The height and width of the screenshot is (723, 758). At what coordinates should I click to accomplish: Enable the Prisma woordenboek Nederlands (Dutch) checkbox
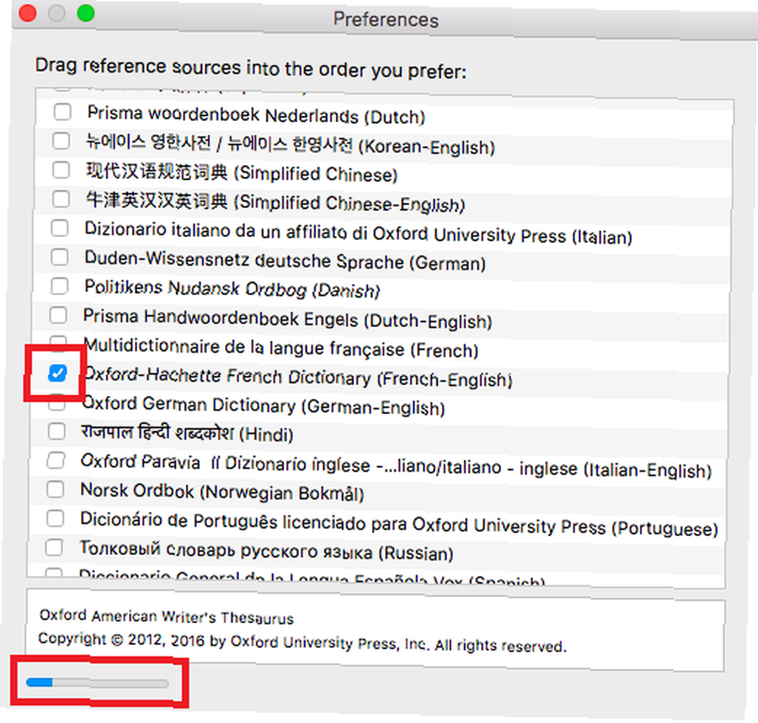click(x=62, y=112)
